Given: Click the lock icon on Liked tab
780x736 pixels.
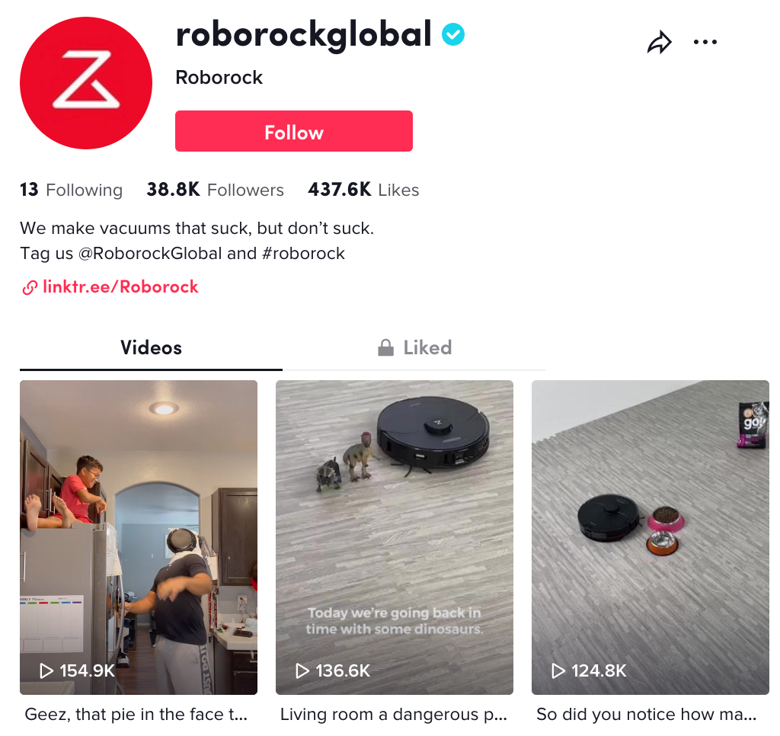Looking at the screenshot, I should point(385,348).
